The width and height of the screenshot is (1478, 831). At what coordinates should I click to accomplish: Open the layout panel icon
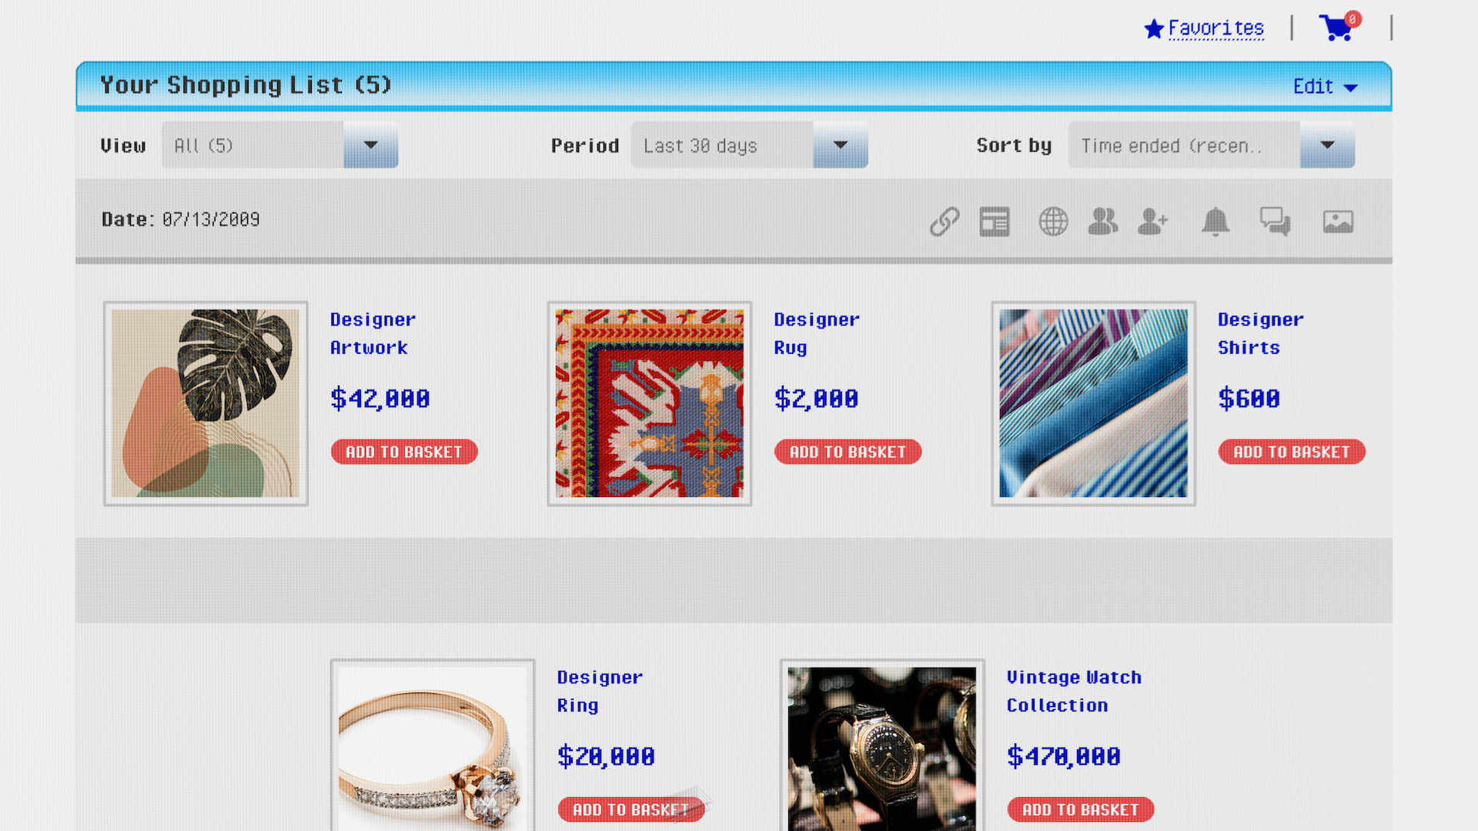point(994,222)
